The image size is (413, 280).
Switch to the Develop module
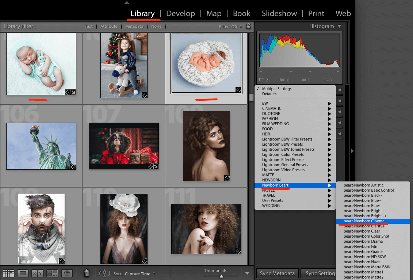(x=180, y=14)
